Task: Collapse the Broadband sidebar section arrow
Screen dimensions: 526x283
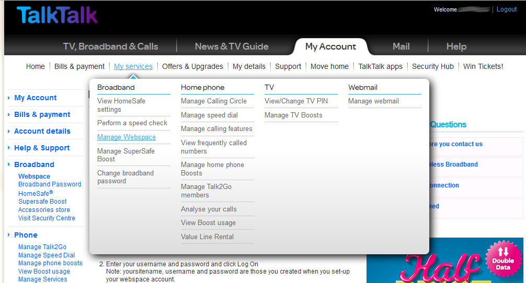Action: 9,164
